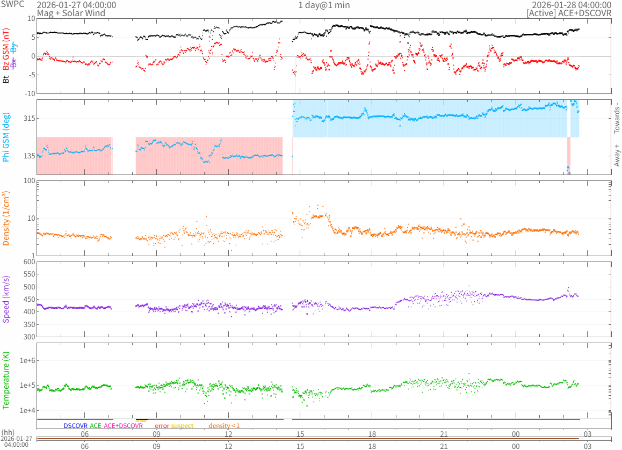Screen dimensions: 622x450
Task: Open the [Active] ACE+DSCOVR source selector
Action: (569, 12)
